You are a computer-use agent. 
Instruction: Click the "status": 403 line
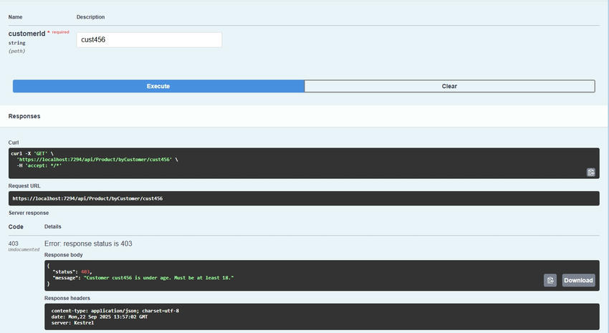[72, 271]
